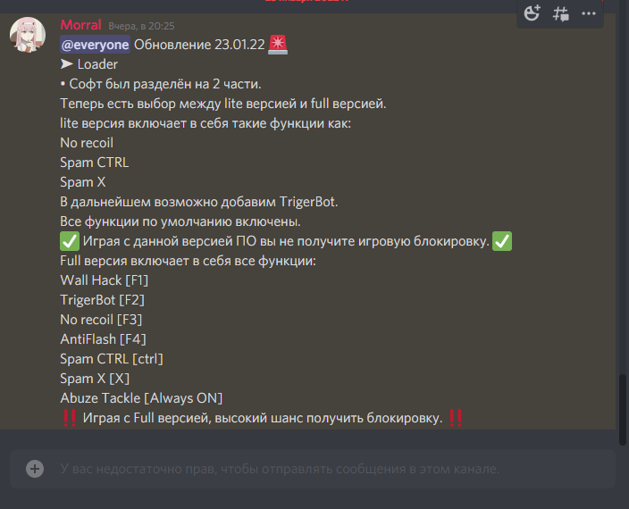
Task: Create a thread from this message
Action: pos(560,13)
